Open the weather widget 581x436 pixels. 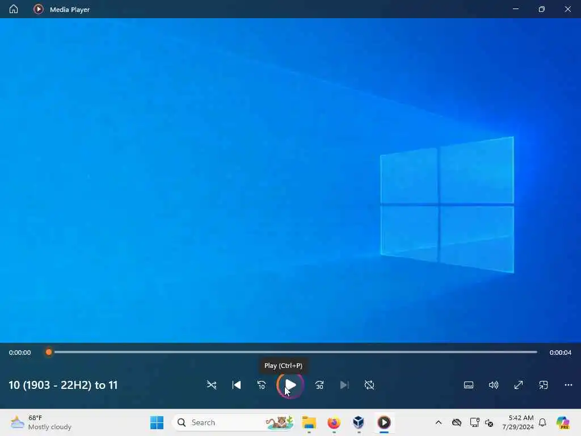tap(41, 422)
